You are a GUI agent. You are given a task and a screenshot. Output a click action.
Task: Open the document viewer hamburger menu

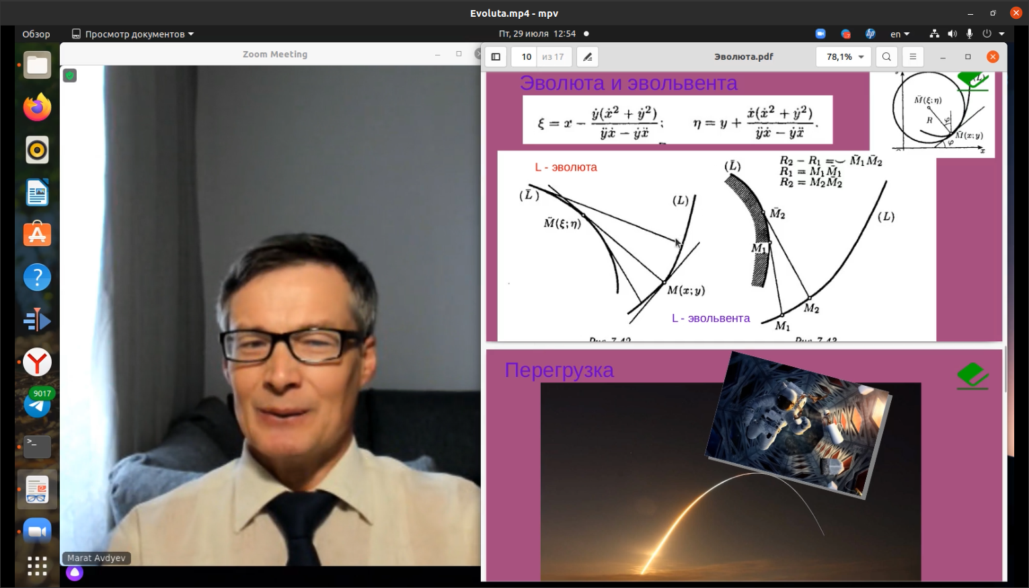913,57
